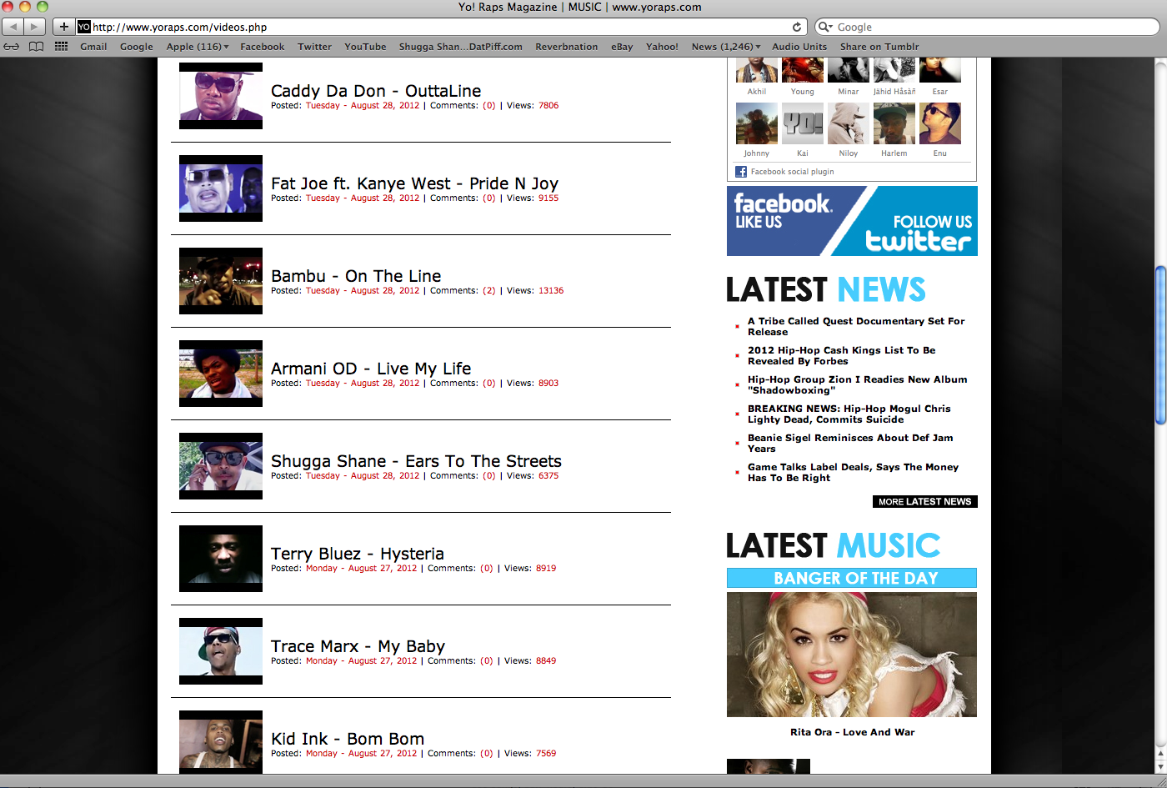The image size is (1167, 788).
Task: Open the Reading List glasses icon
Action: tap(12, 47)
